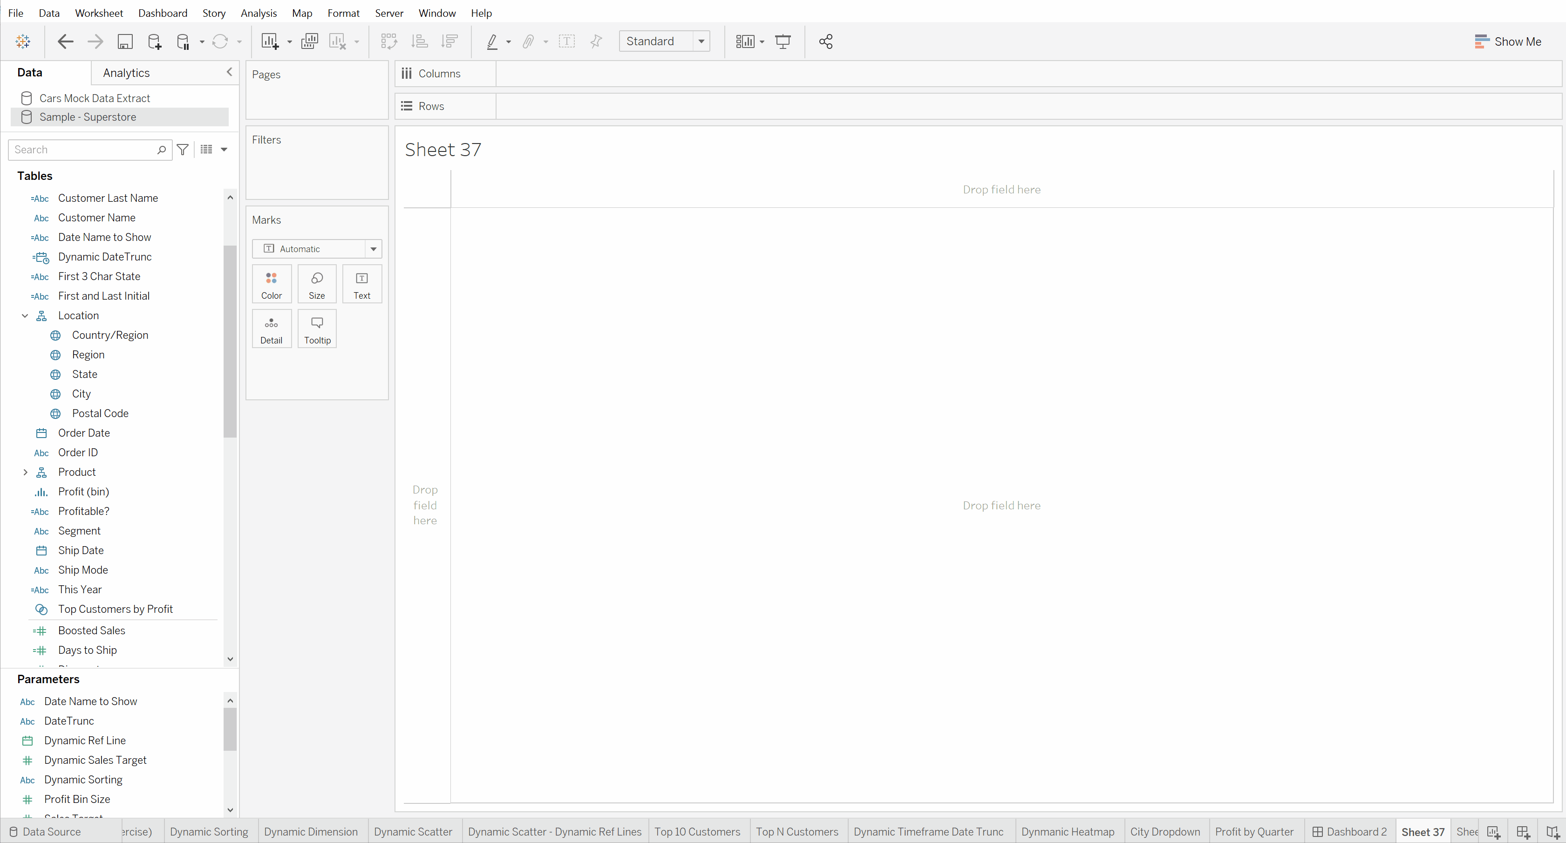Click the Tables list scrollbar down arrow
This screenshot has width=1566, height=843.
click(230, 659)
